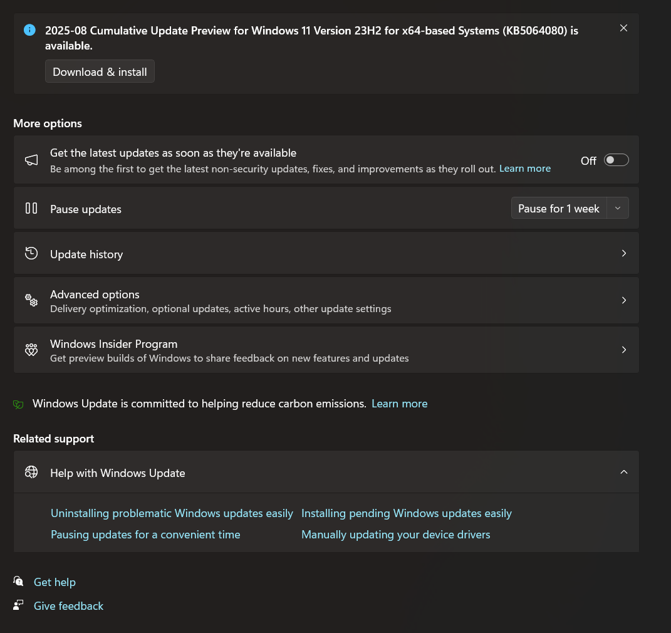The height and width of the screenshot is (633, 671).
Task: Open Windows Insider Program via its chevron
Action: (623, 350)
